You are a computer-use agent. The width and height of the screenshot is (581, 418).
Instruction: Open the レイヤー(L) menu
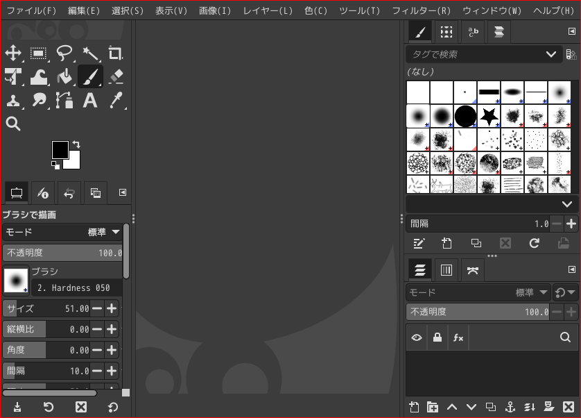pos(268,11)
